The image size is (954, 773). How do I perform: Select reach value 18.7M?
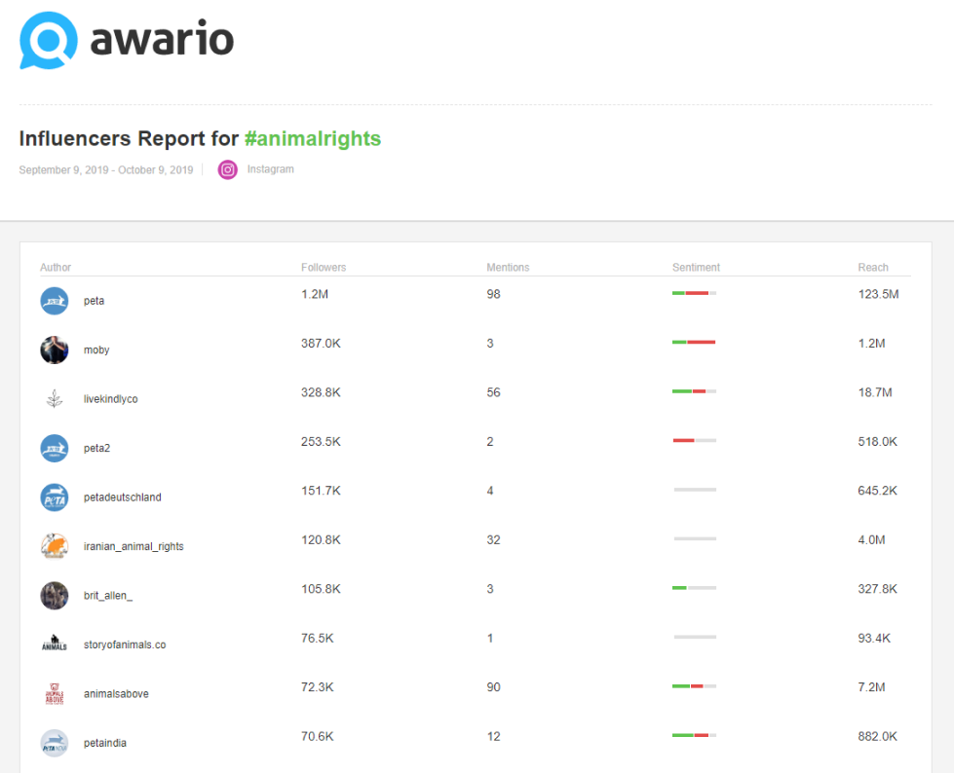point(875,392)
